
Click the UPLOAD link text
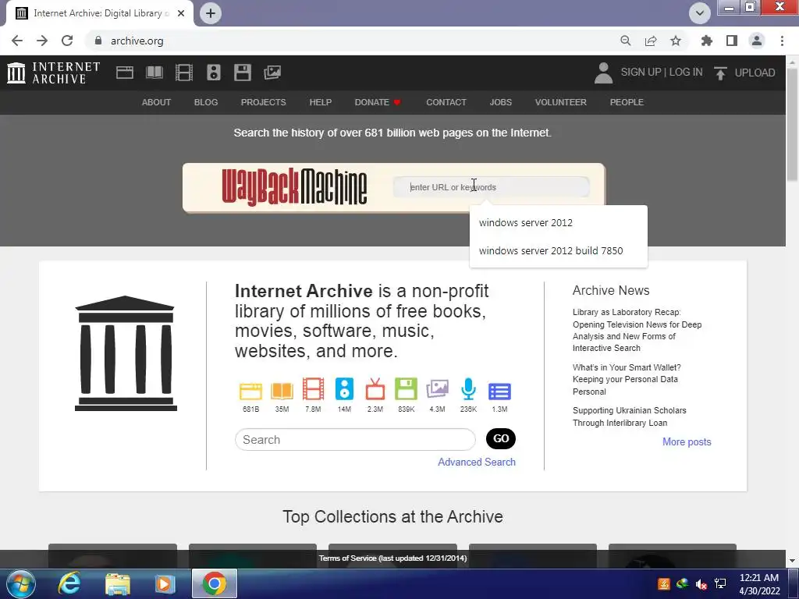[755, 73]
